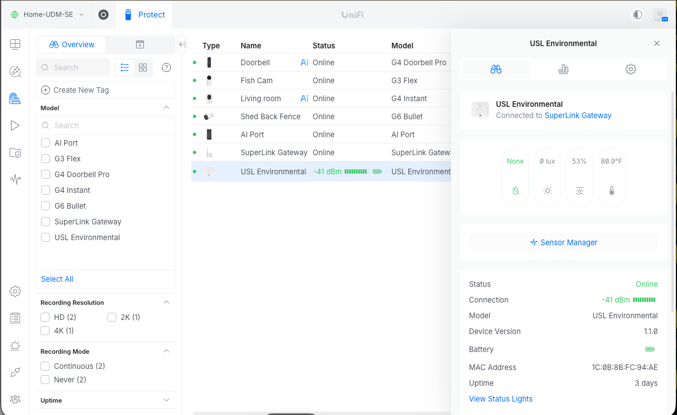Image resolution: width=677 pixels, height=415 pixels.
Task: Open the settings gear tab in device panel
Action: click(x=630, y=69)
